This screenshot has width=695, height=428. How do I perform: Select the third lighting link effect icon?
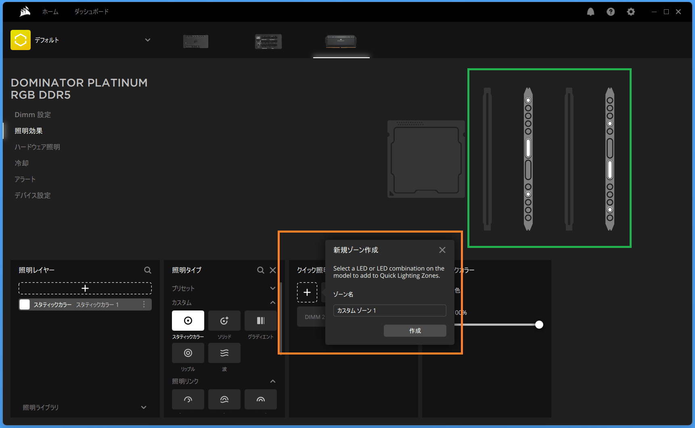click(261, 399)
